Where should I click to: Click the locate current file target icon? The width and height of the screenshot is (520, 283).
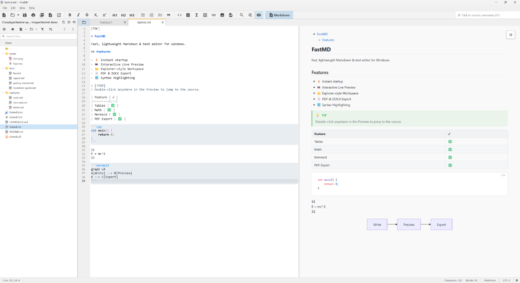coord(4,29)
